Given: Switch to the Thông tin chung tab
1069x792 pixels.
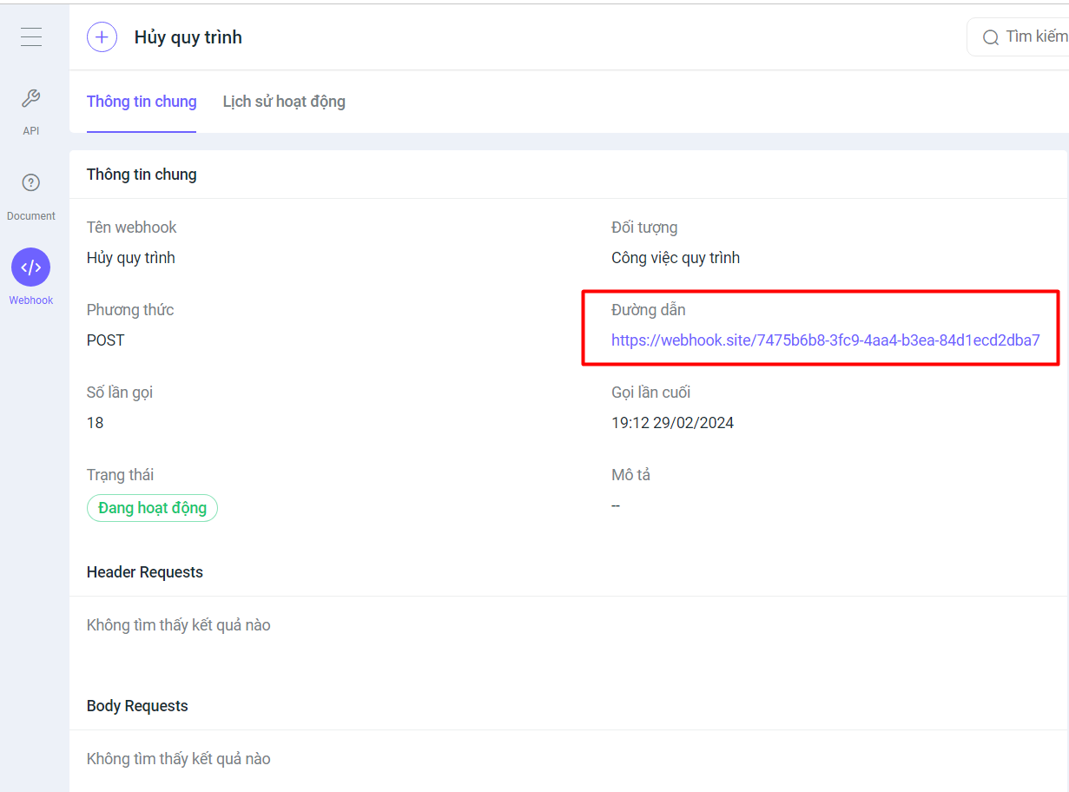Looking at the screenshot, I should (142, 102).
